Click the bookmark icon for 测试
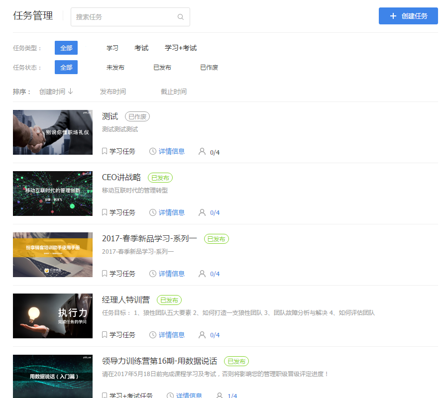 (x=105, y=151)
